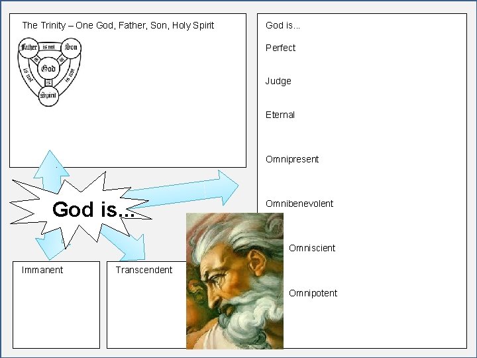Click the Father circle in Trinity diagram

click(28, 47)
